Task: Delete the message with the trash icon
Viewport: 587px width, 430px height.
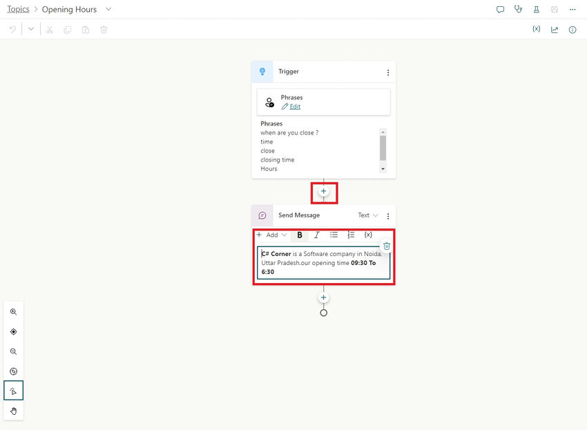Action: 386,245
